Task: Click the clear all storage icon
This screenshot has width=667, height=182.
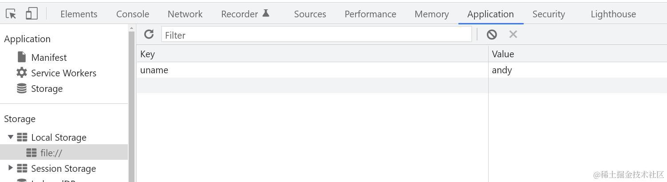Action: [x=492, y=34]
